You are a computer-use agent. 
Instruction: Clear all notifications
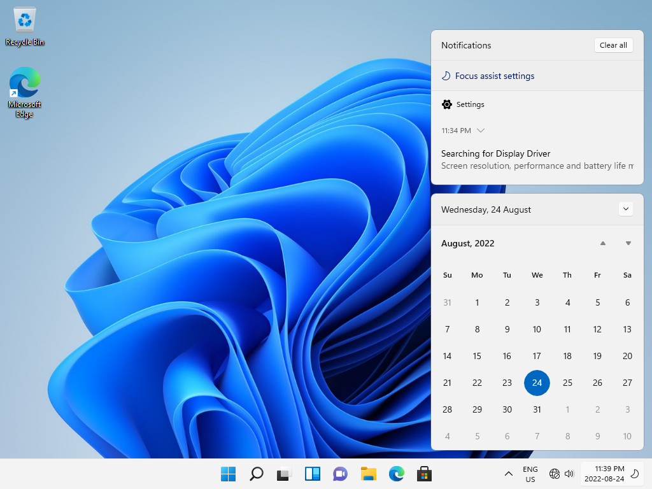pyautogui.click(x=613, y=45)
